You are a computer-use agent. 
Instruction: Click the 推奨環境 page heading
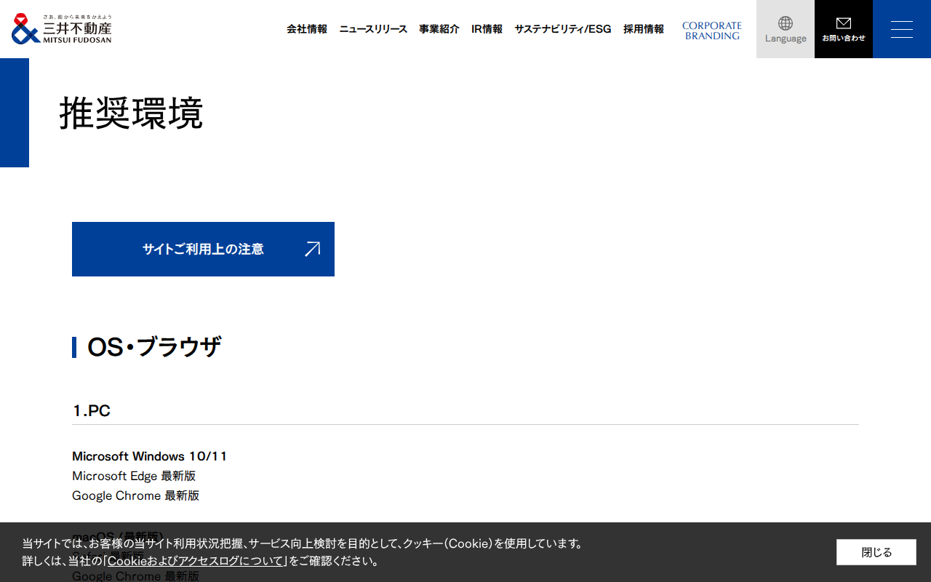[x=131, y=113]
